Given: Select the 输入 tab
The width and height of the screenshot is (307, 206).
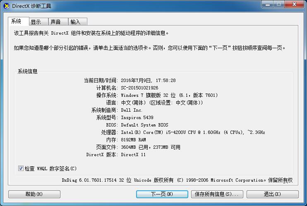Looking at the screenshot, I should pyautogui.click(x=77, y=22).
